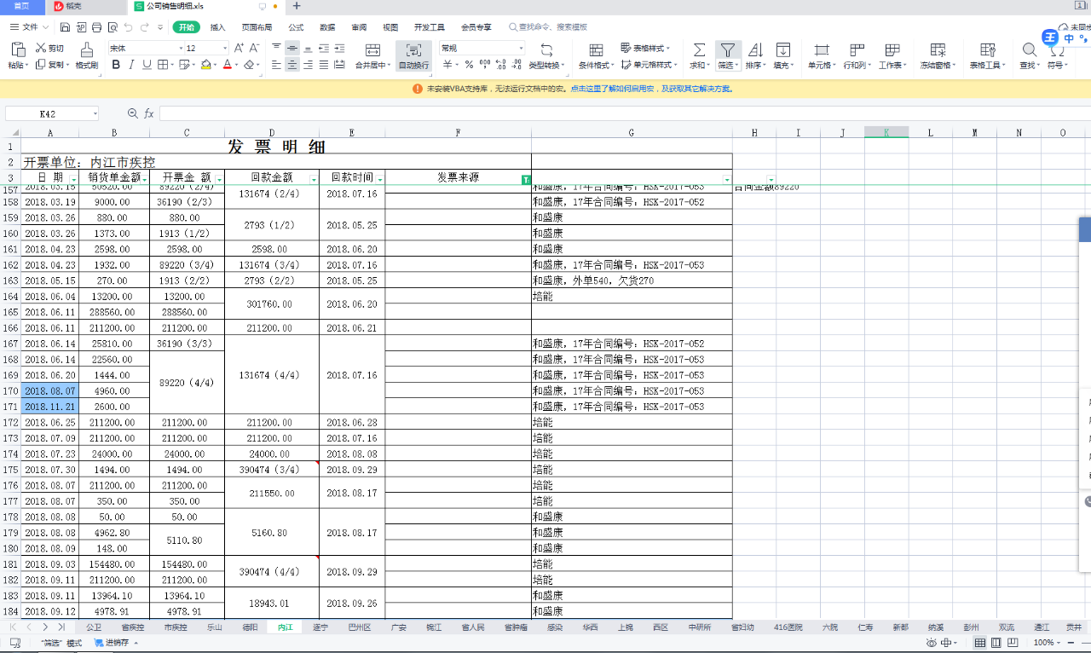1091x653 pixels.
Task: Click the macro help link in yellow bar
Action: pyautogui.click(x=652, y=89)
